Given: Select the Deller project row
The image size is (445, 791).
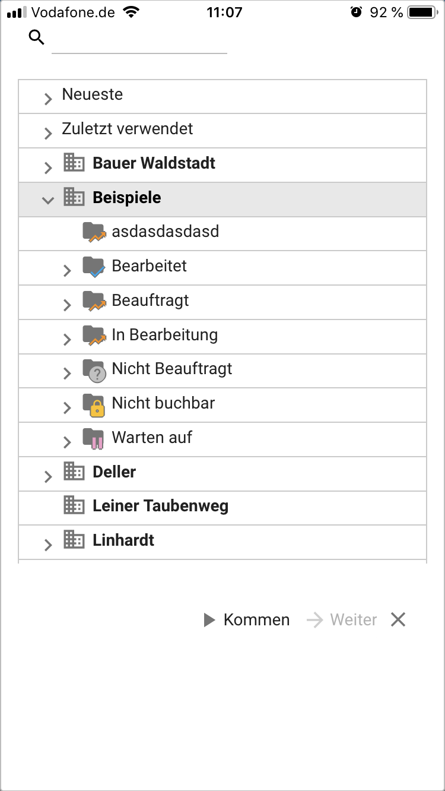Looking at the screenshot, I should 223,473.
